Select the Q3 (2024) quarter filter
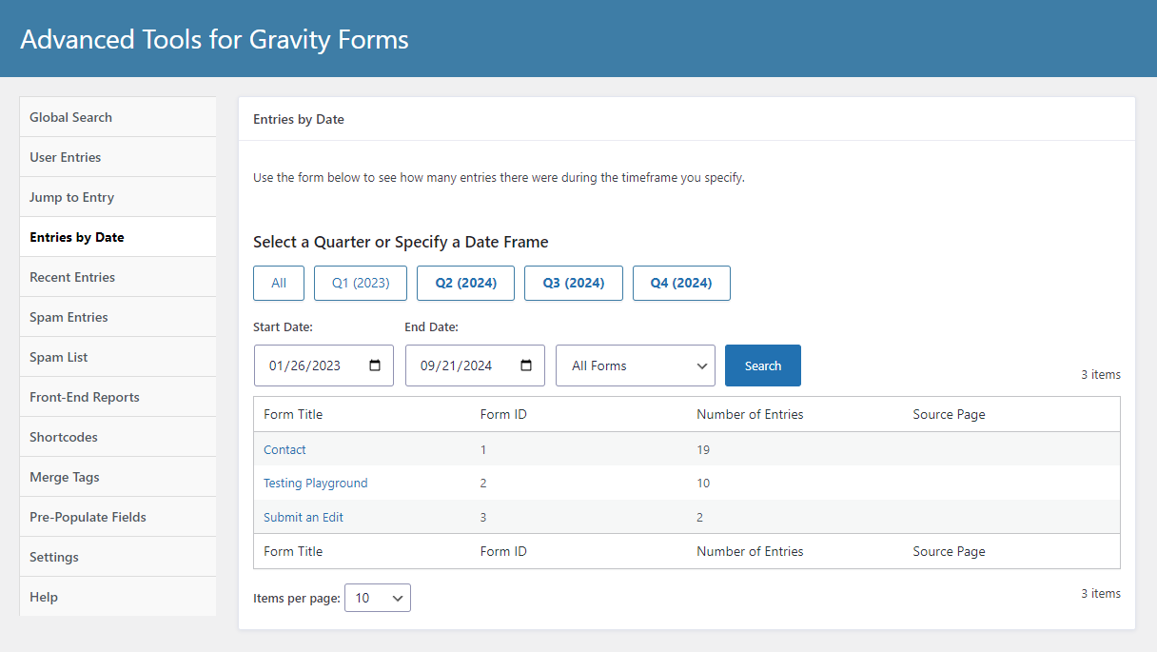1157x652 pixels. 573,283
